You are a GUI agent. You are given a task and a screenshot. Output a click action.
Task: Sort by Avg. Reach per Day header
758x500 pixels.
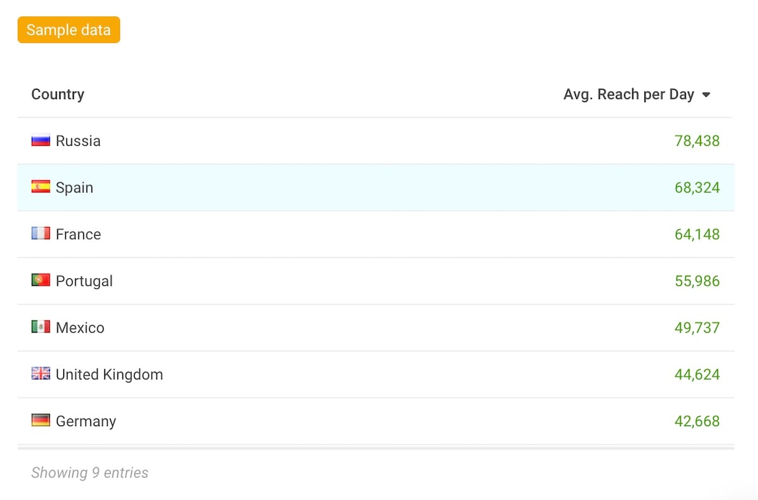tap(629, 95)
